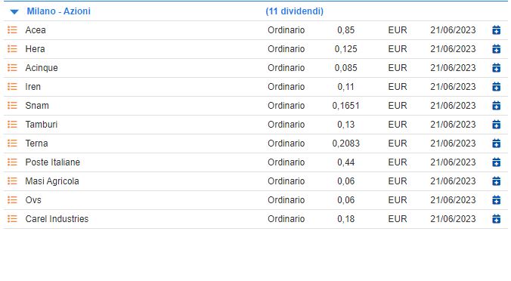Select the Ovs stock name
The image size is (511, 281).
pyautogui.click(x=33, y=200)
